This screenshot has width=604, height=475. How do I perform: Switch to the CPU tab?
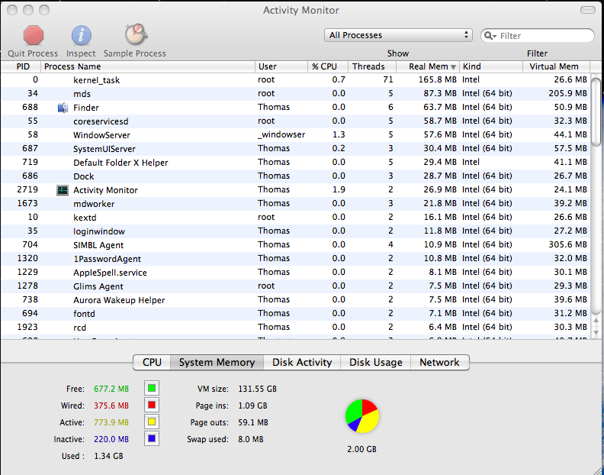(x=152, y=362)
